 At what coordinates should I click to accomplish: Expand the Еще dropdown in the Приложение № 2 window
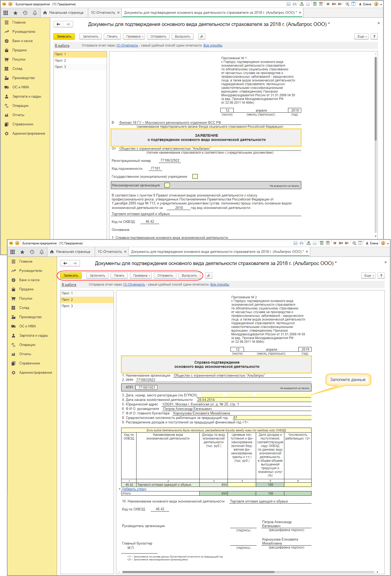368,276
